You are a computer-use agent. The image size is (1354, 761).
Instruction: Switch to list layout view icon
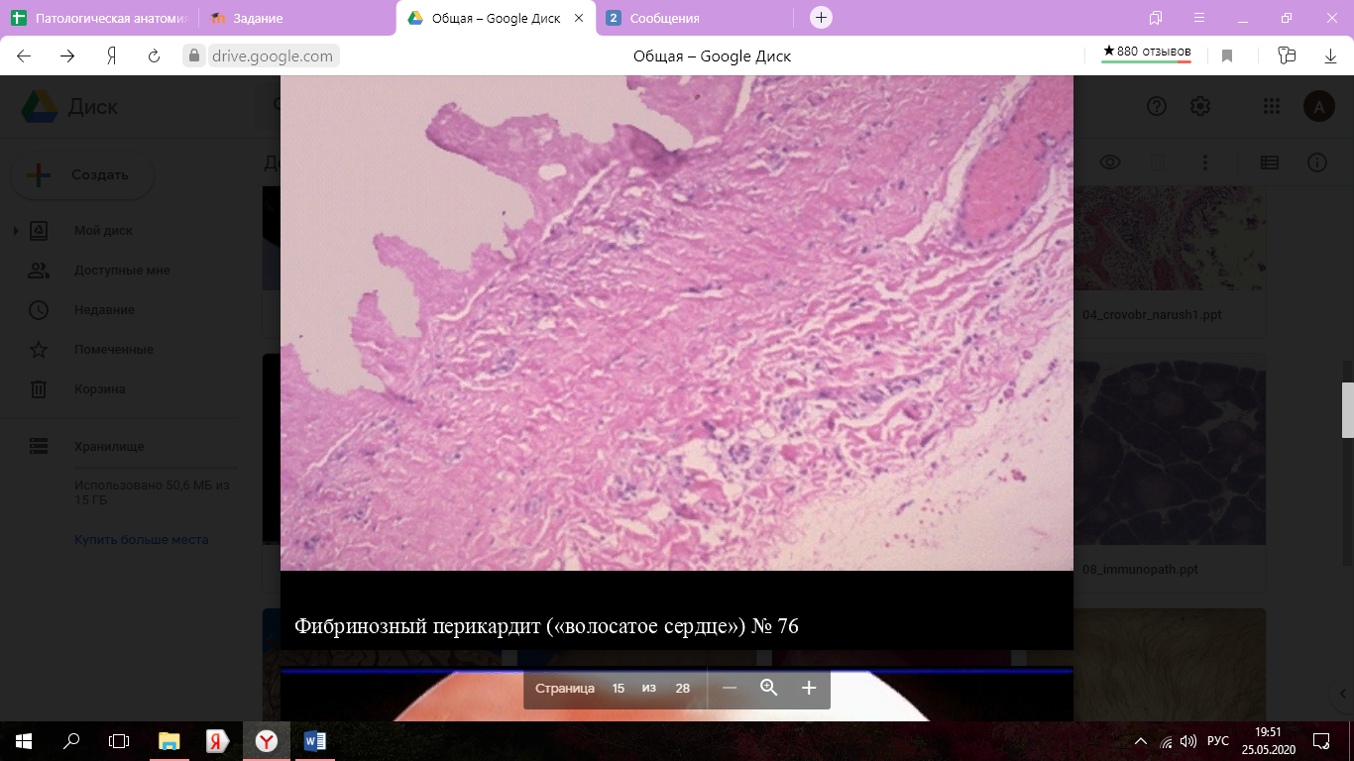[x=1269, y=163]
